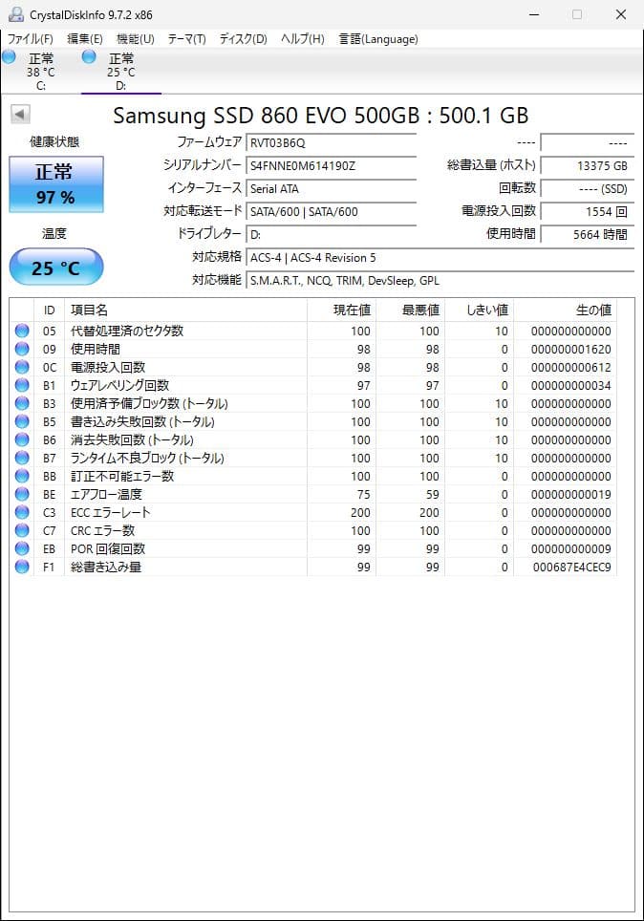This screenshot has width=644, height=921.
Task: Click the status orb for ID 05 row
Action: point(22,331)
